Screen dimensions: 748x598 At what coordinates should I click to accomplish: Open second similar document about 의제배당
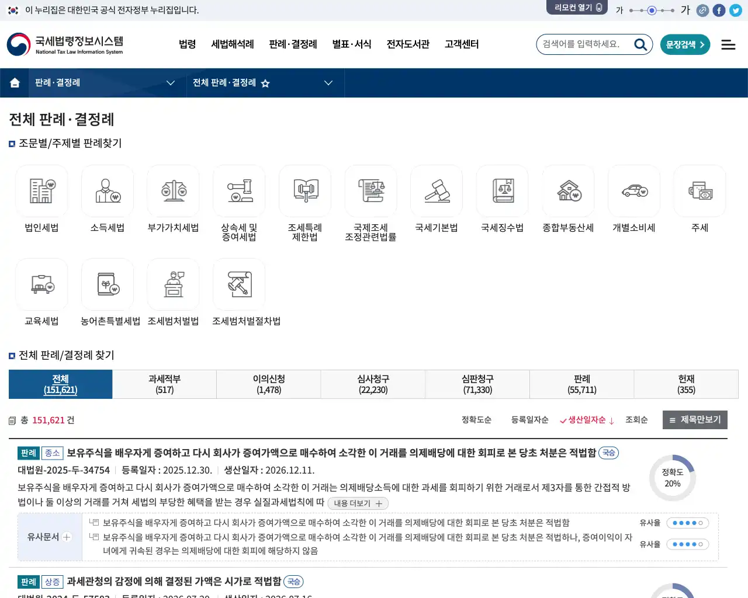point(368,544)
